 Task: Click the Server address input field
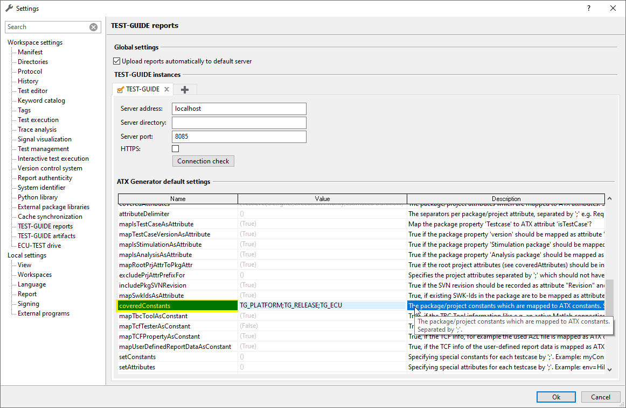[239, 109]
